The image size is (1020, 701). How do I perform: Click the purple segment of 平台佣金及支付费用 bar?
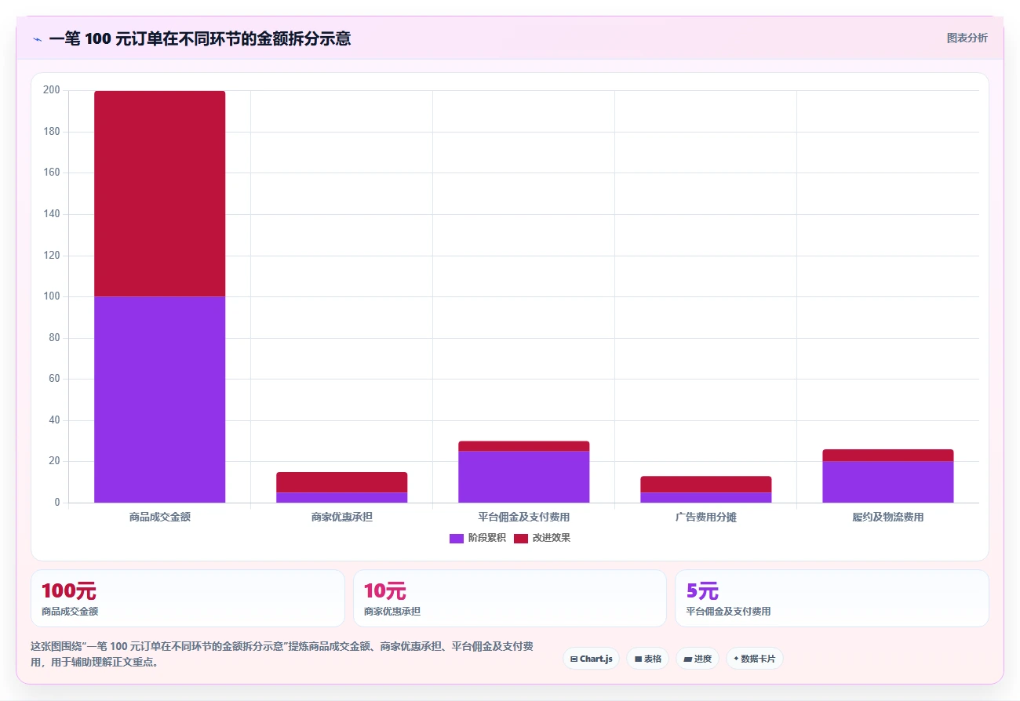pos(524,477)
